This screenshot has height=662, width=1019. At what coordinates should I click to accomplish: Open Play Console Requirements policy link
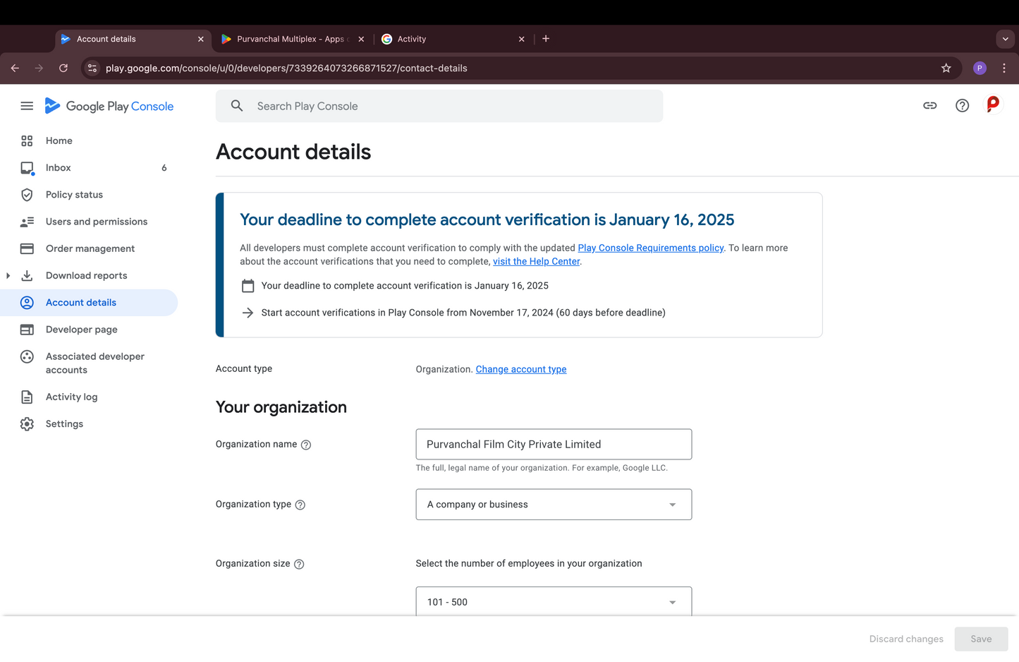click(650, 248)
